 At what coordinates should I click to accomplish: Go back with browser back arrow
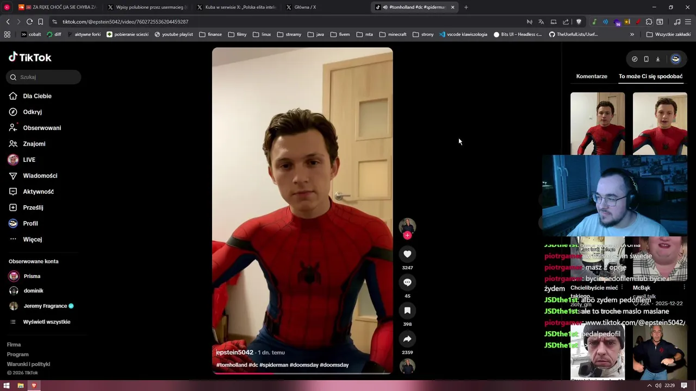(8, 22)
